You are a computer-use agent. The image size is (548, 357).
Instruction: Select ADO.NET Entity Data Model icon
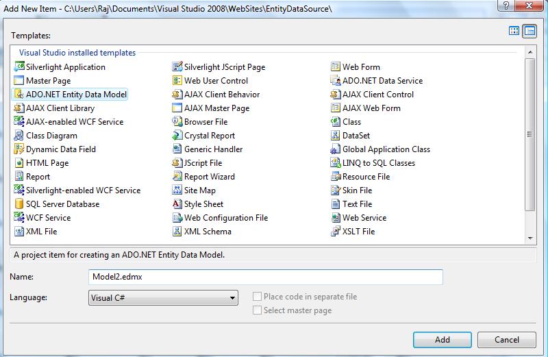[x=19, y=94]
